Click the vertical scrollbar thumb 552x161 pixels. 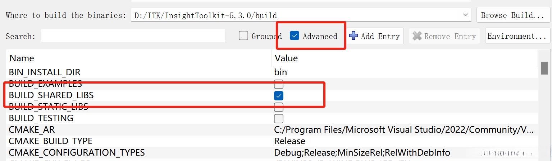coord(544,68)
